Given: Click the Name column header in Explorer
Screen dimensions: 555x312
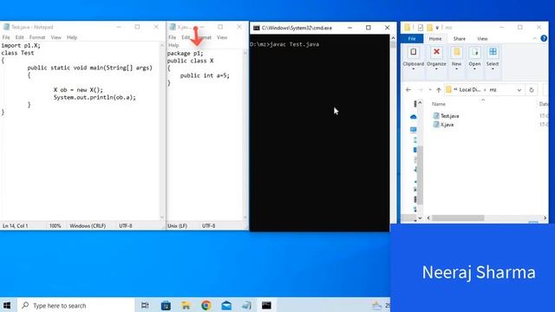Looking at the screenshot, I should (439, 104).
